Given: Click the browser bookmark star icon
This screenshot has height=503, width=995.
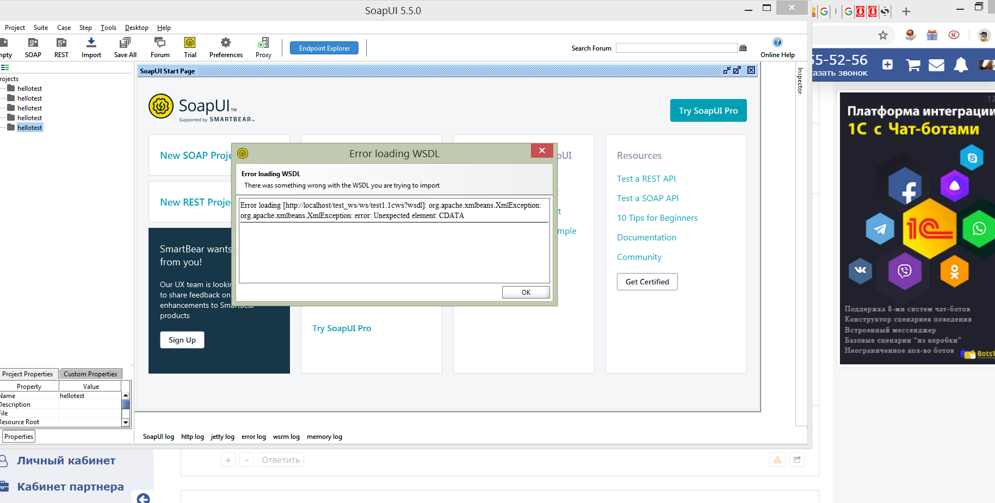Looking at the screenshot, I should [883, 35].
